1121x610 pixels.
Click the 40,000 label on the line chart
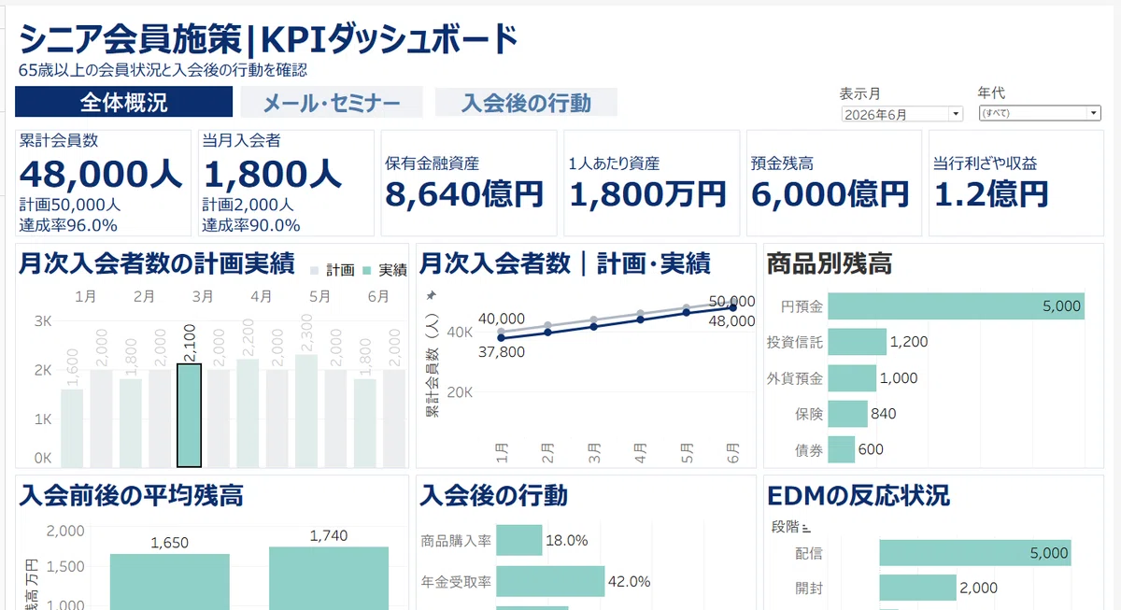502,319
